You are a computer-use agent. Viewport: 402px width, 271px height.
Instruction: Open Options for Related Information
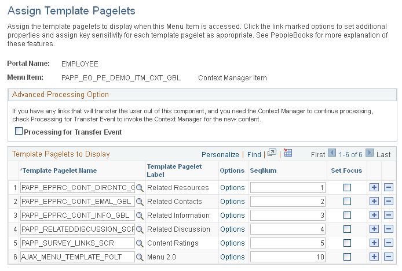point(232,216)
